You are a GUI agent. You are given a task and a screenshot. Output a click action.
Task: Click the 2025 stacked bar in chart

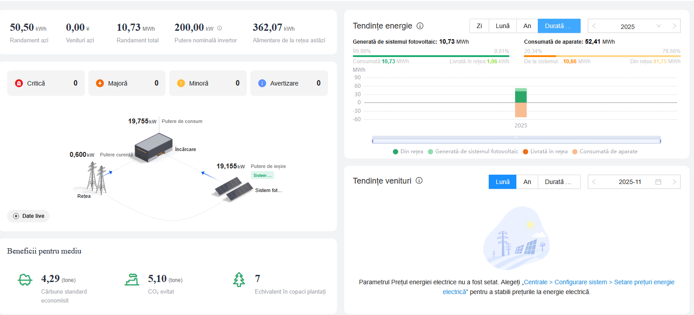click(521, 102)
